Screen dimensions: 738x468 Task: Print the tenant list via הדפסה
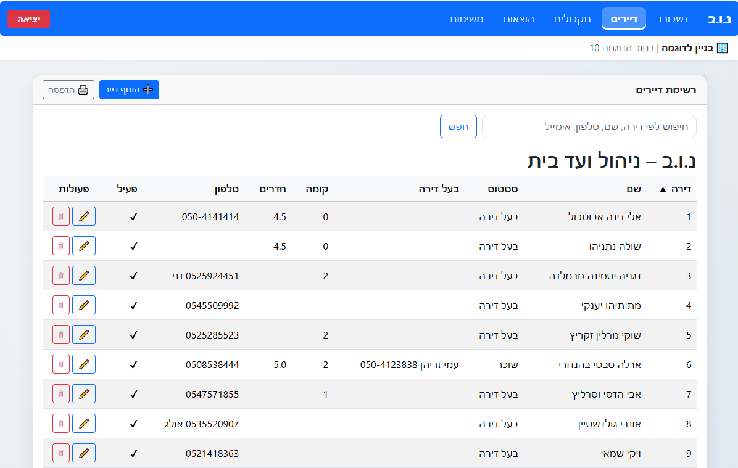click(x=68, y=89)
